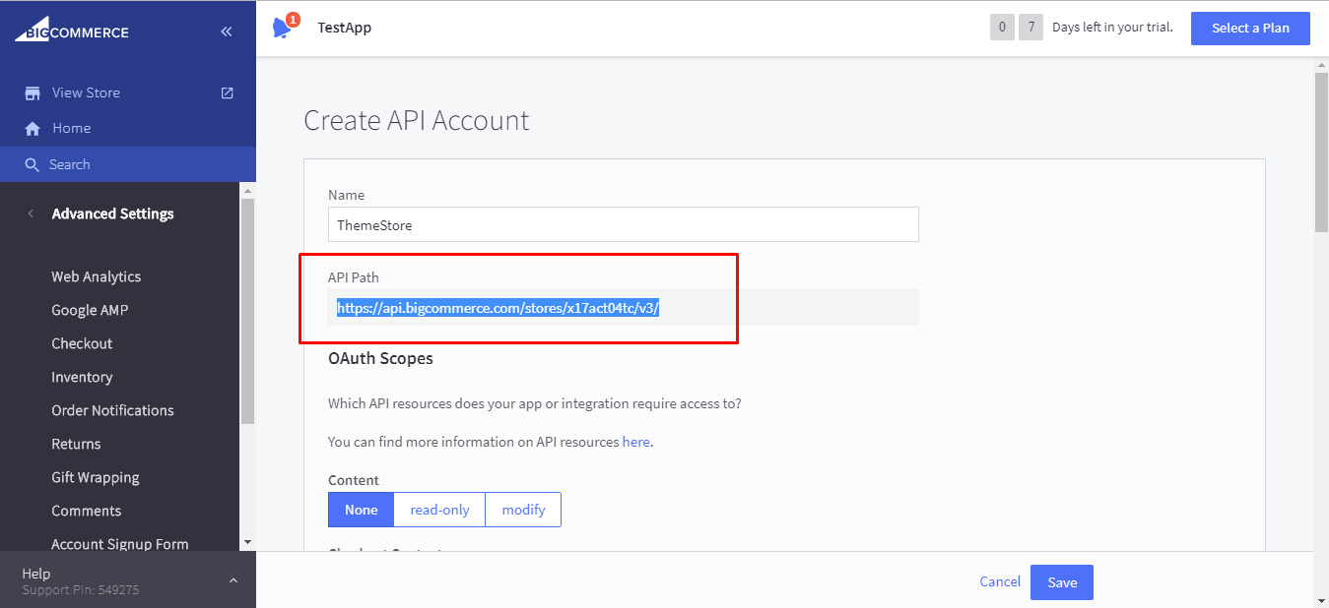This screenshot has width=1329, height=608.
Task: Go back using Advanced Settings arrow
Action: pos(31,213)
